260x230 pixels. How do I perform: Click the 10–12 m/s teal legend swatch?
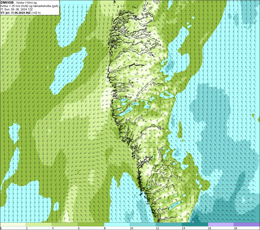tap(143, 224)
